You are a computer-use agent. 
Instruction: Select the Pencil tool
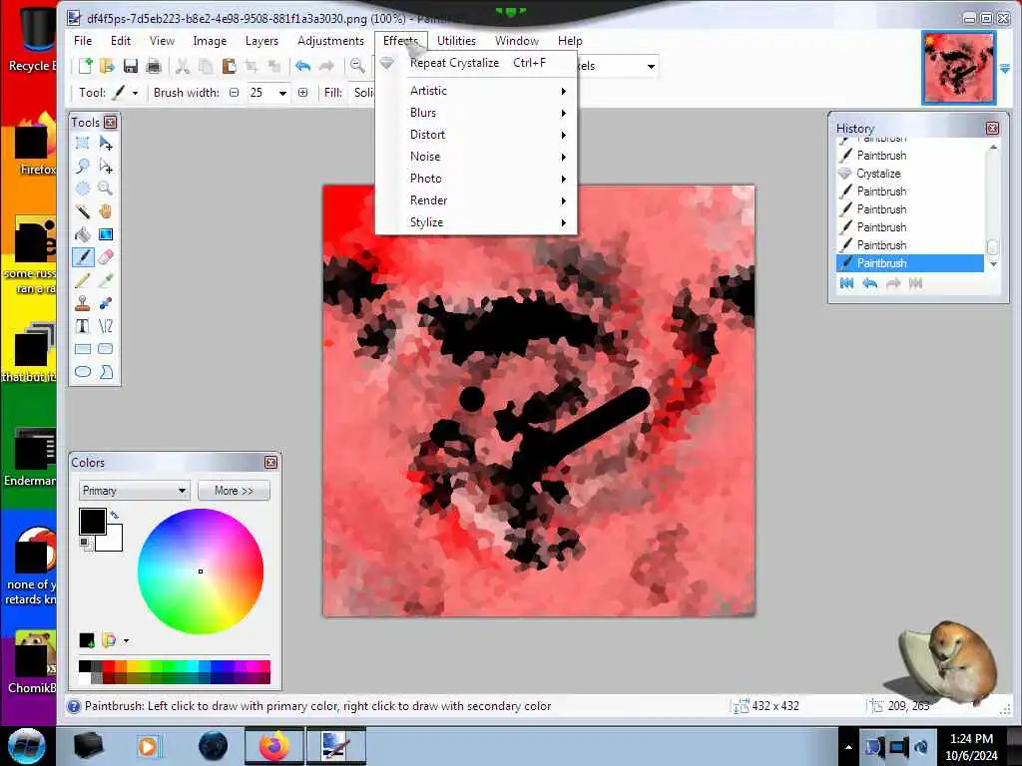pos(83,280)
